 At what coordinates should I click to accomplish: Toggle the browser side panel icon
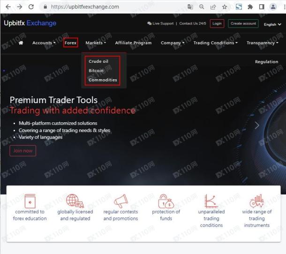coord(262,7)
